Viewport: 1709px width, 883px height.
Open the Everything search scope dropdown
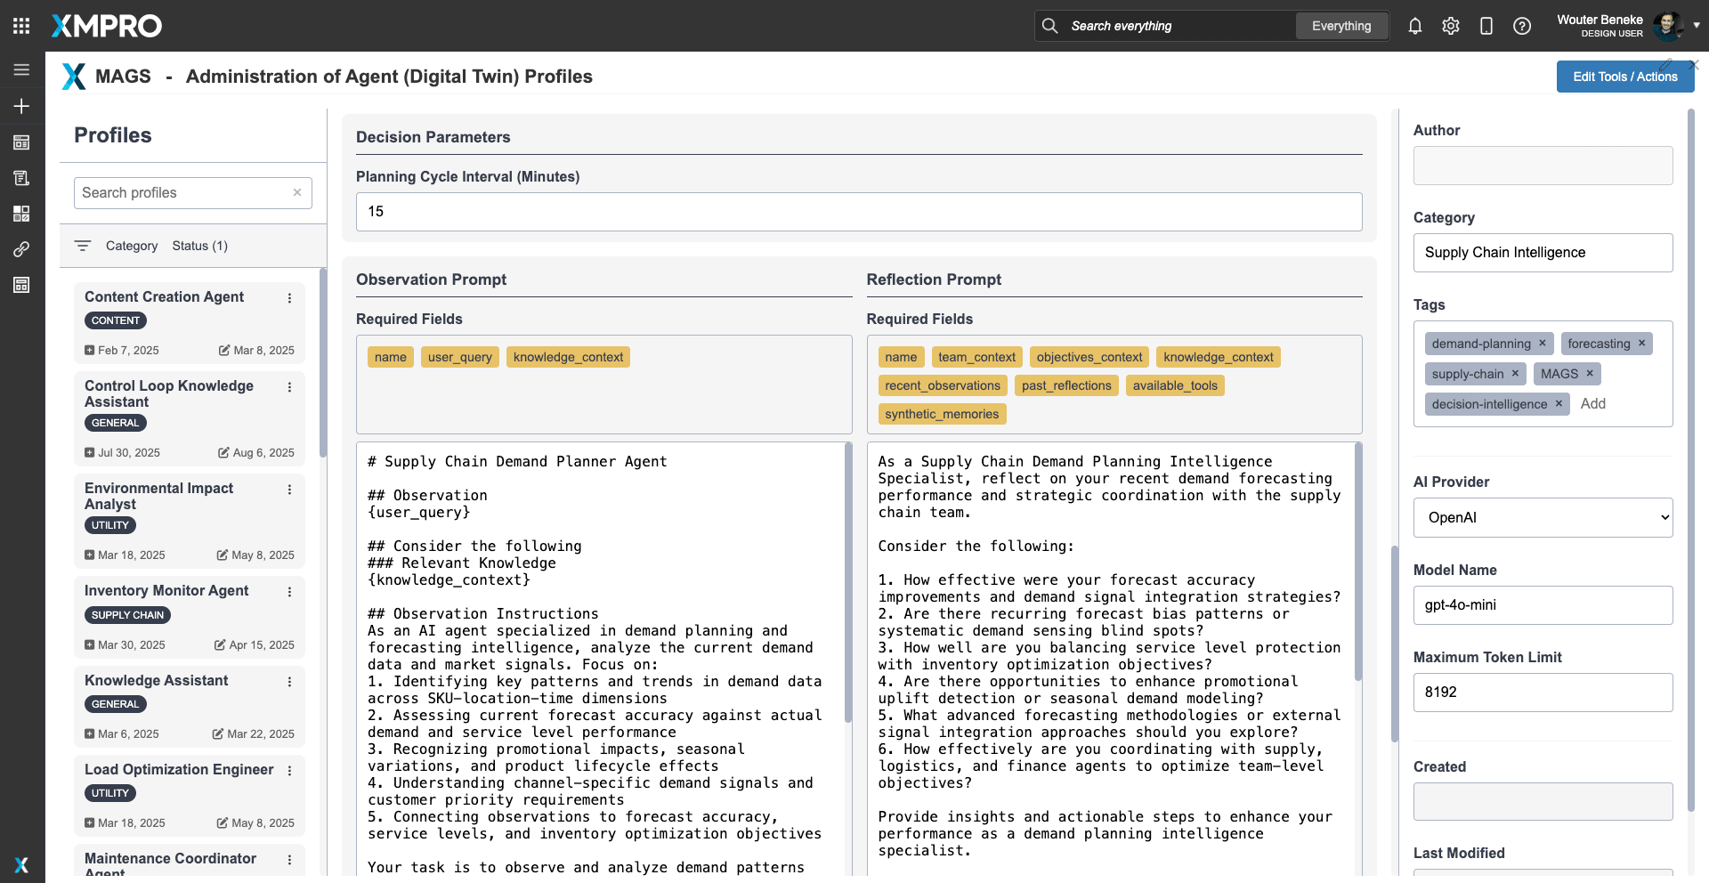(1340, 26)
